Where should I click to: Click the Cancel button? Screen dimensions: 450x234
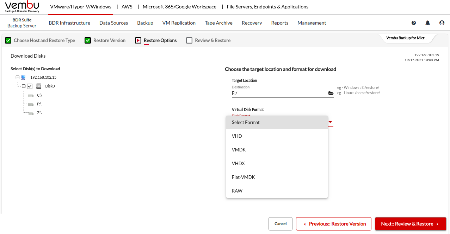click(x=281, y=224)
